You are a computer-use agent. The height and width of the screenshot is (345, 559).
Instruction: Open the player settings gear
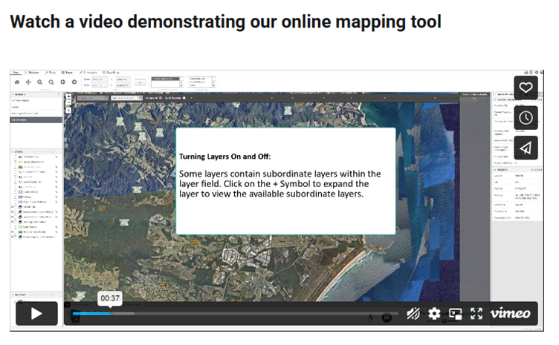coord(434,314)
